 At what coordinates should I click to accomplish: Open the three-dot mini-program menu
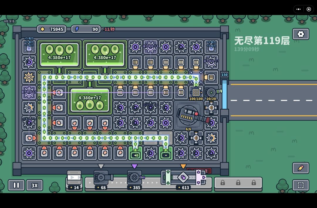(x=299, y=9)
